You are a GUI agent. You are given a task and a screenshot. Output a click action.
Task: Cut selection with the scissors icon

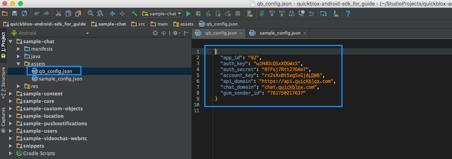(59, 13)
